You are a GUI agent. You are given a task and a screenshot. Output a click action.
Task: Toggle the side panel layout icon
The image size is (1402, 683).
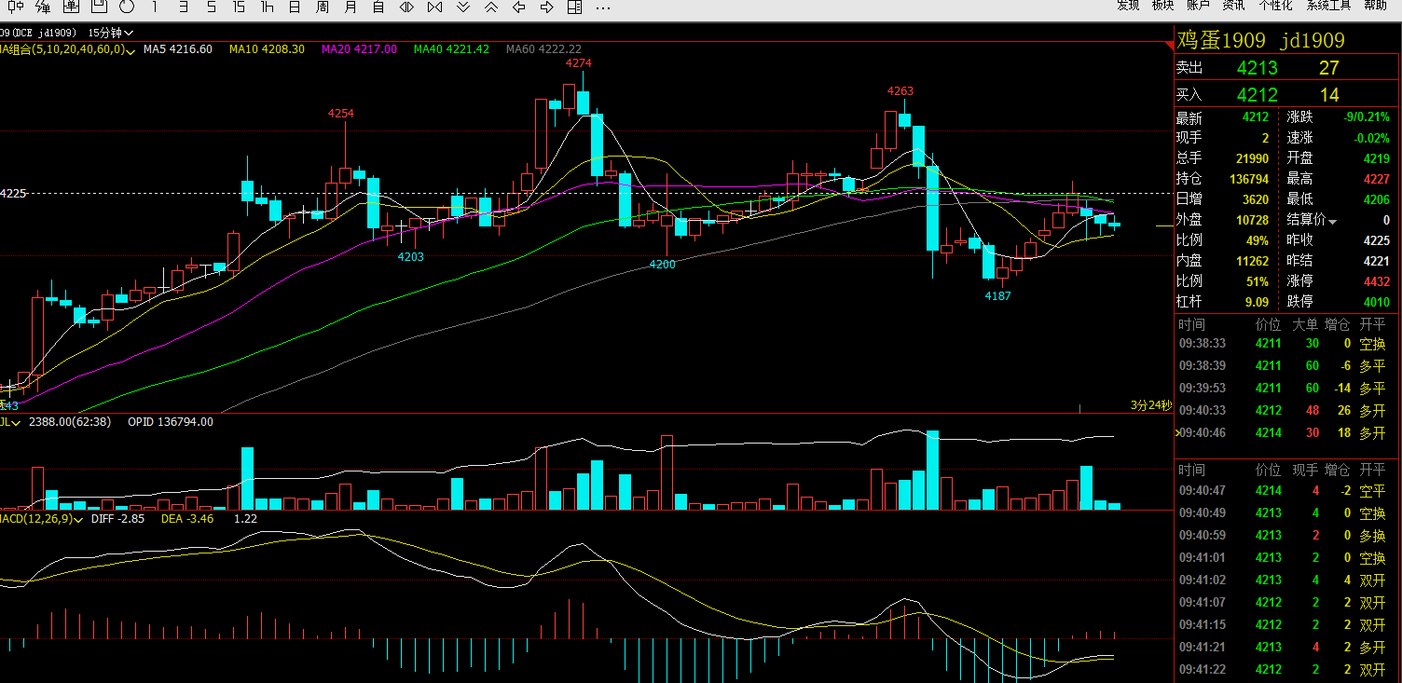(575, 7)
